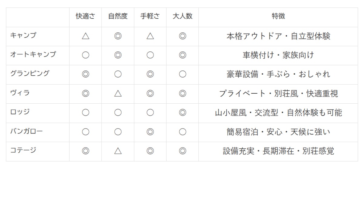This screenshot has width=364, height=204.
Task: Click the double circle for ロッジ 大人数
Action: pos(182,113)
